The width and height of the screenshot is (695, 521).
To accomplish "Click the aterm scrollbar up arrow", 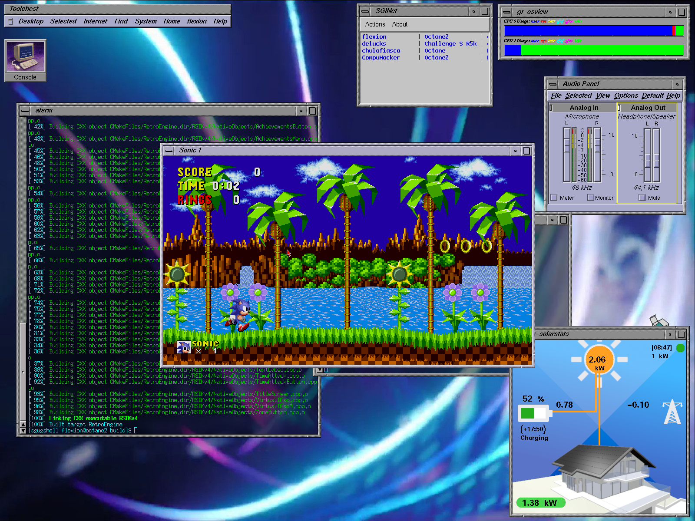I will pos(23,424).
